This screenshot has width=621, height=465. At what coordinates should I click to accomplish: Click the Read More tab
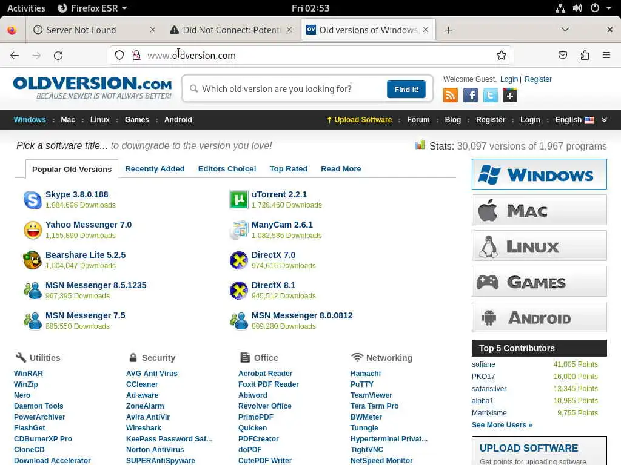point(341,169)
